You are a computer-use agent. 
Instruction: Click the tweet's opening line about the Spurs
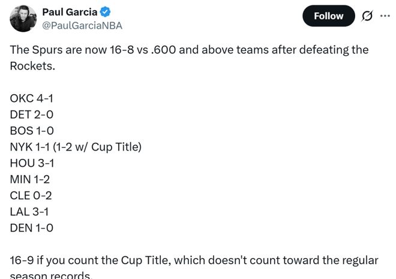(189, 50)
